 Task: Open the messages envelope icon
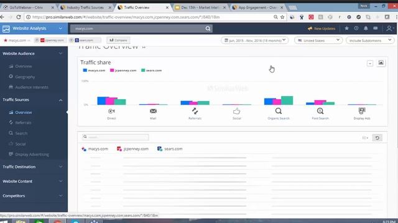[x=376, y=28]
